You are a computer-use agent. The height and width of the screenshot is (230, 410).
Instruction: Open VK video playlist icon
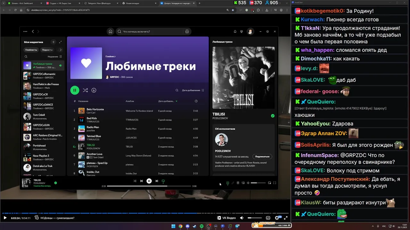[x=37, y=218]
